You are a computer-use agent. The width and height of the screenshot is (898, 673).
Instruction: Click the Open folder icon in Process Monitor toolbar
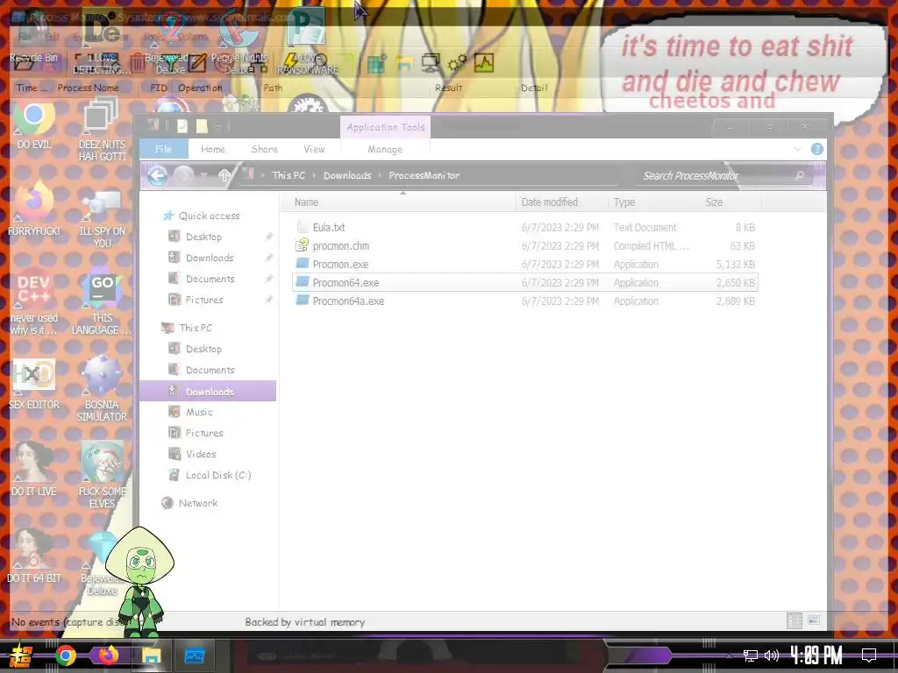pos(24,63)
